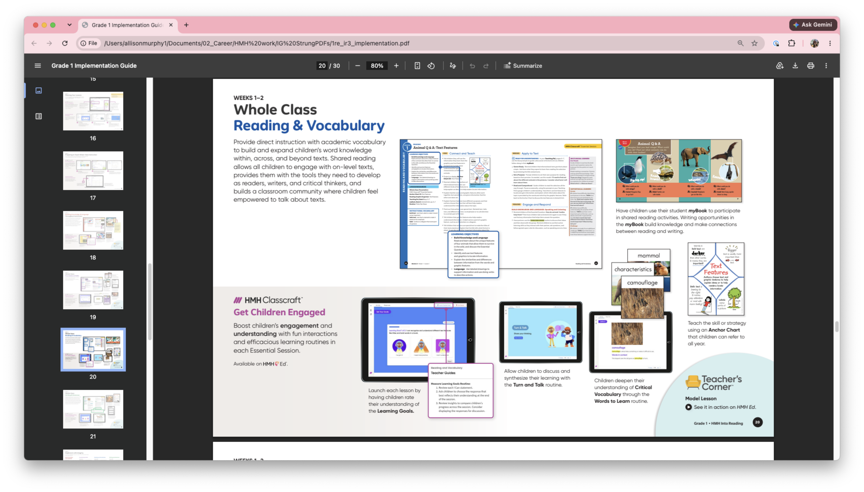Screen dimensions: 864x492
Task: Open the Chrome profile avatar
Action: [814, 43]
